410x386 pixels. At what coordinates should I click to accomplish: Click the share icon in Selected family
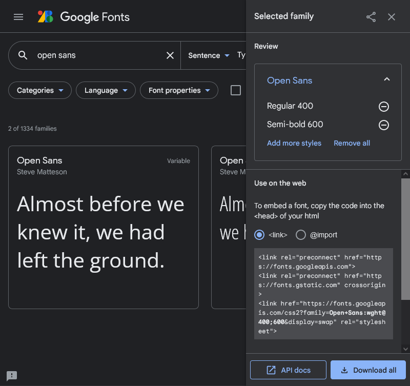pyautogui.click(x=371, y=17)
